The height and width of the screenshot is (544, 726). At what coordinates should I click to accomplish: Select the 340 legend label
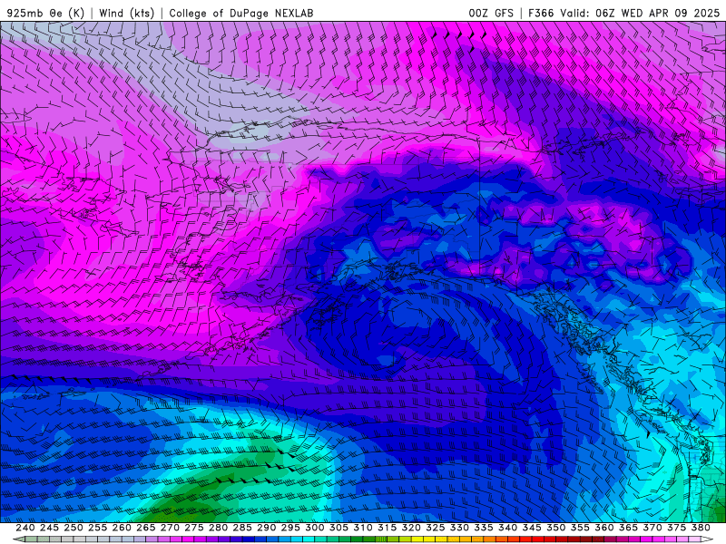tap(507, 528)
